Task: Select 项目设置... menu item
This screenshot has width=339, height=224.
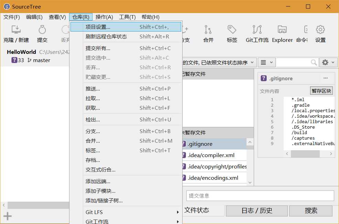Action: point(126,27)
